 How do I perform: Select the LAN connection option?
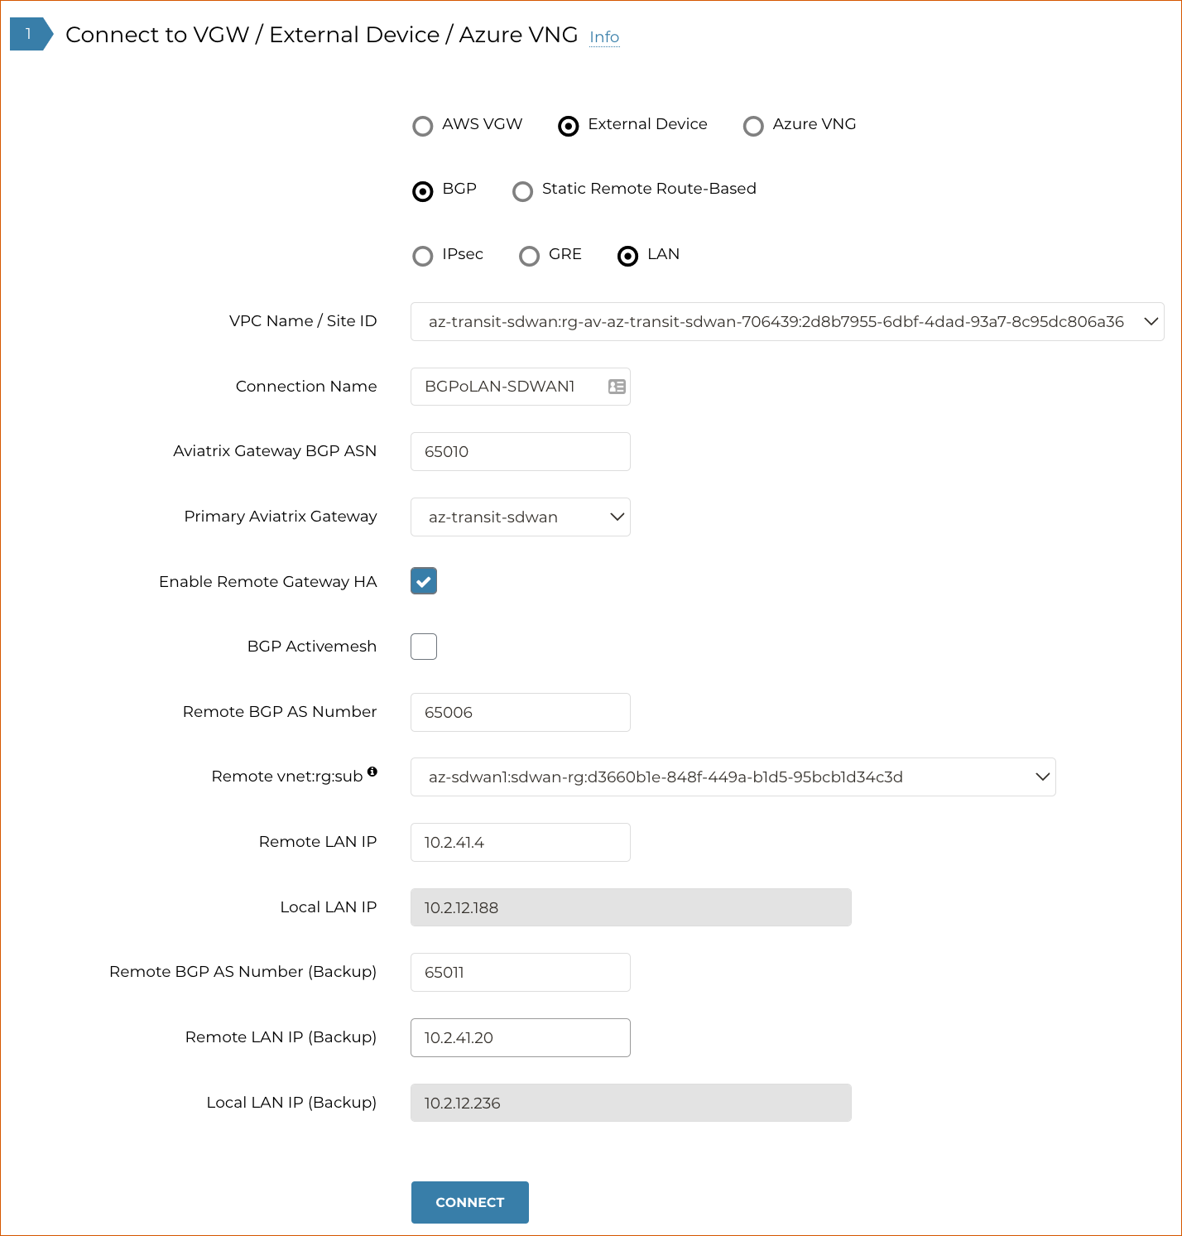click(627, 256)
